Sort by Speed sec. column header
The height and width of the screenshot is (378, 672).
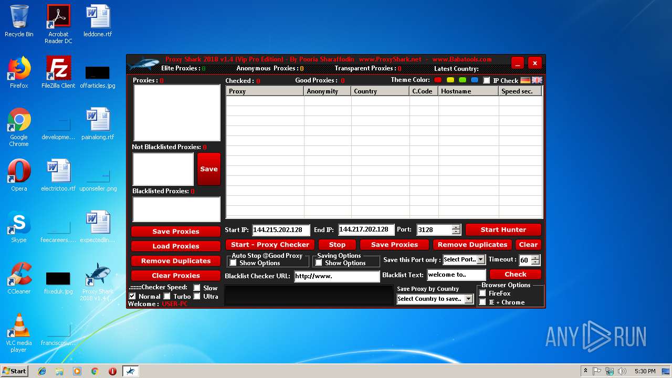520,91
